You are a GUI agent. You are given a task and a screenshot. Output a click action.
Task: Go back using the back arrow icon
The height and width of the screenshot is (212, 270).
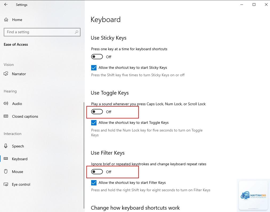click(6, 5)
